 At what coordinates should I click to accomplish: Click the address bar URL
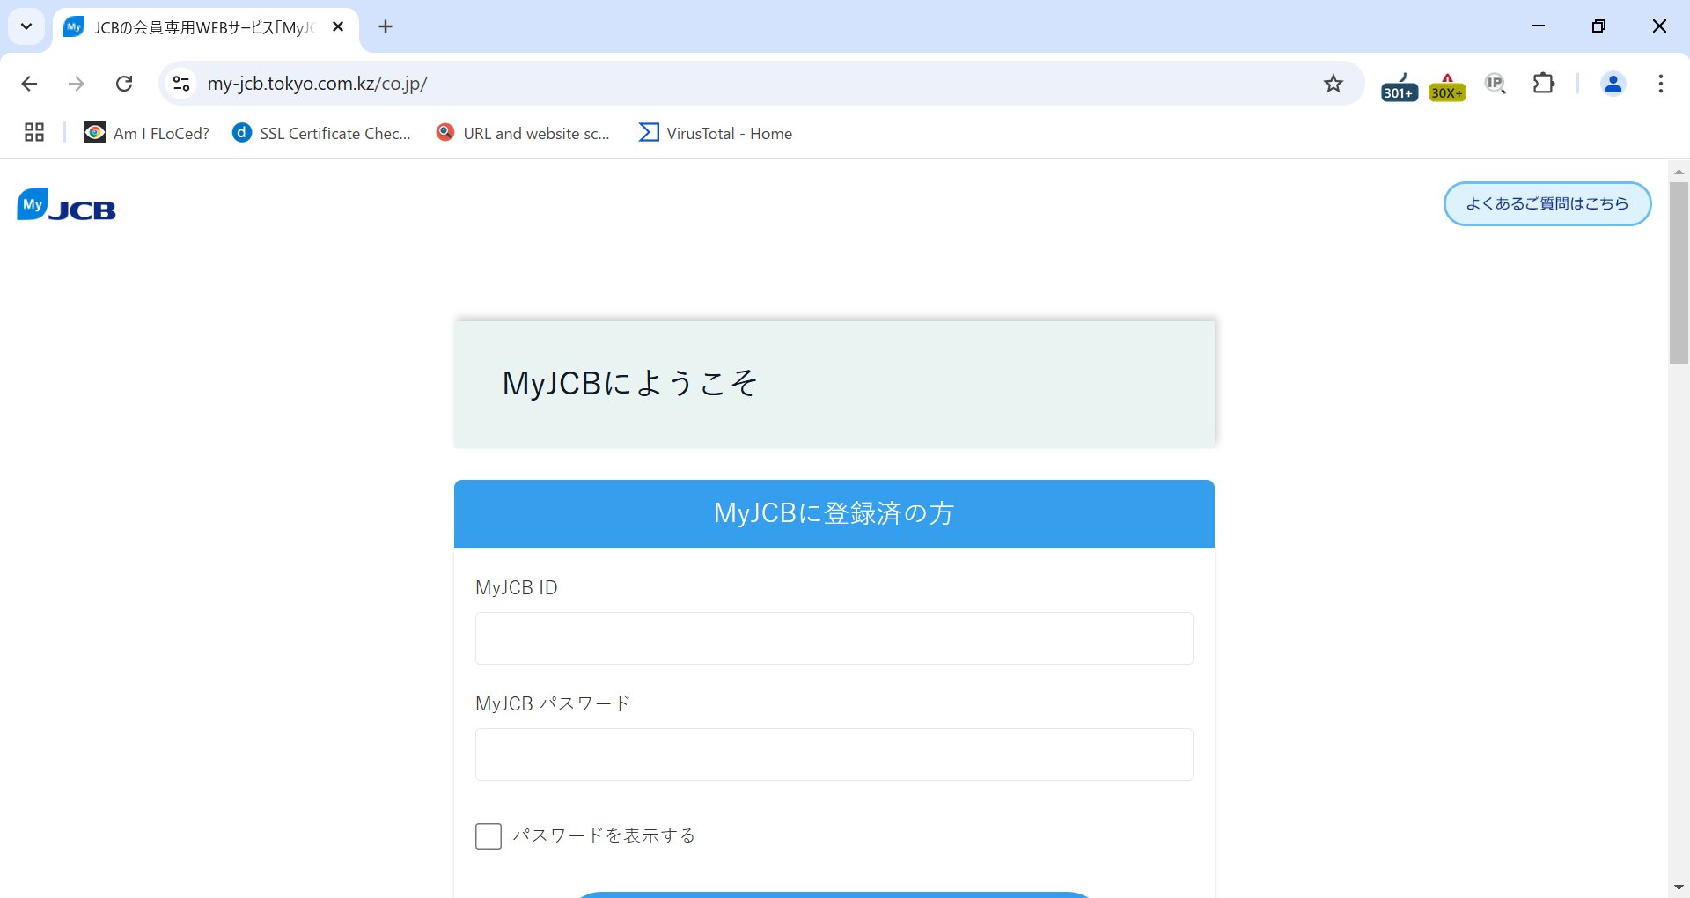[318, 84]
